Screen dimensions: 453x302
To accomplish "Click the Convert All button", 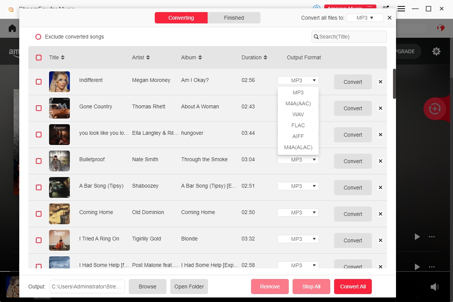I will click(x=353, y=287).
